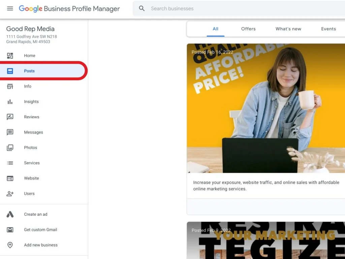Click the Good Rep Media business name

coord(30,29)
